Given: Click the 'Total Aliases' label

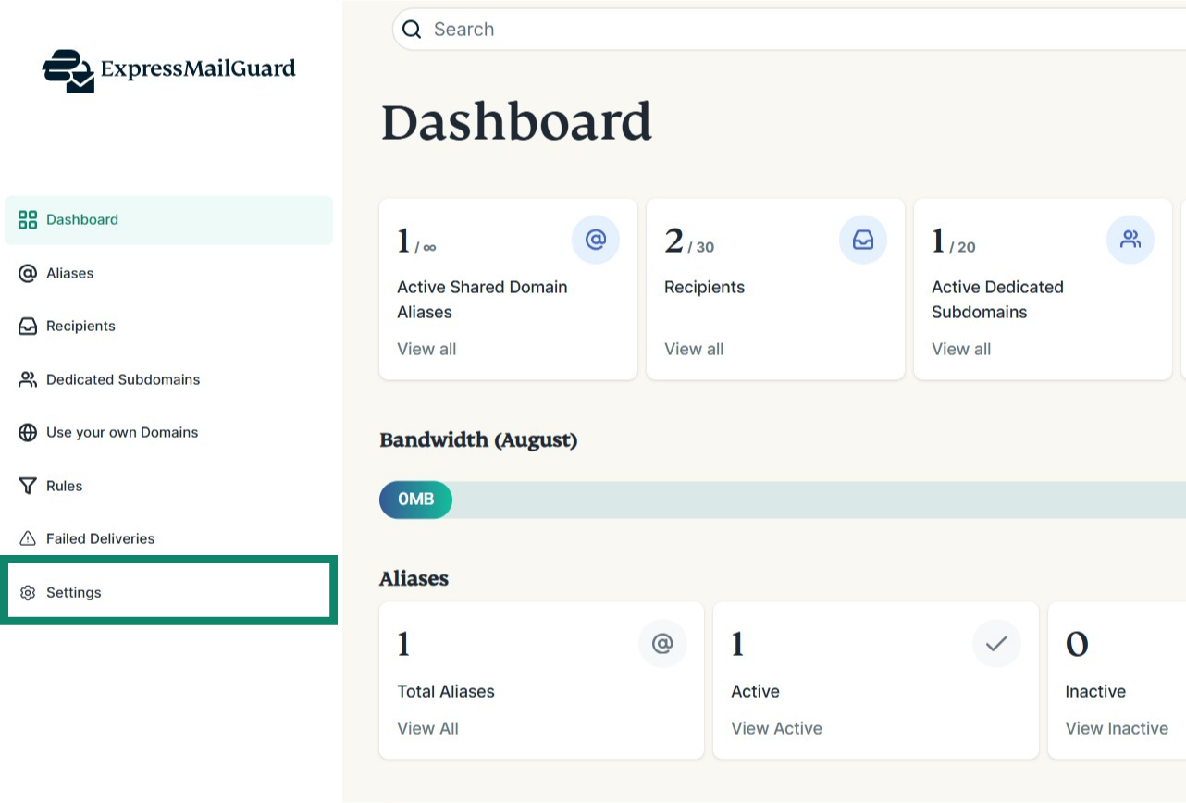Looking at the screenshot, I should [x=446, y=691].
